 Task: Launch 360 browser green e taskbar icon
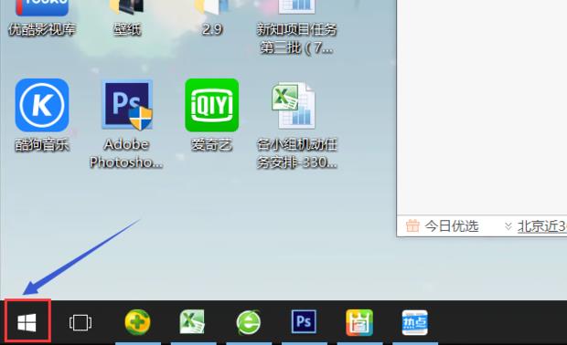tap(248, 322)
